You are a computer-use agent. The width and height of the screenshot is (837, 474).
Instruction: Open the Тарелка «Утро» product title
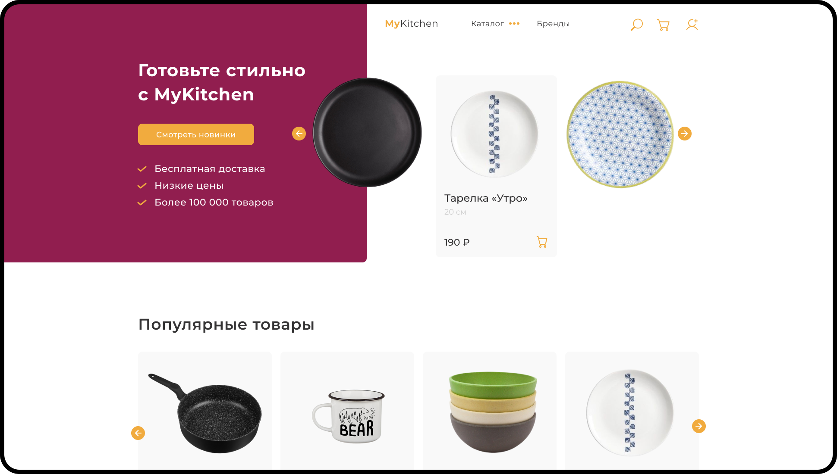click(x=486, y=198)
